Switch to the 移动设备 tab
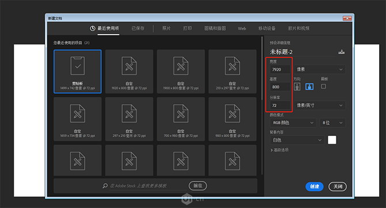The image size is (386, 208). (267, 29)
